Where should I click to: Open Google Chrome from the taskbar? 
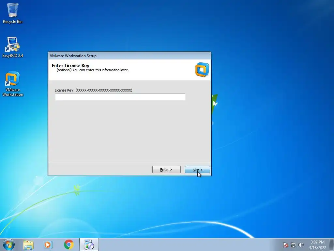click(x=68, y=244)
